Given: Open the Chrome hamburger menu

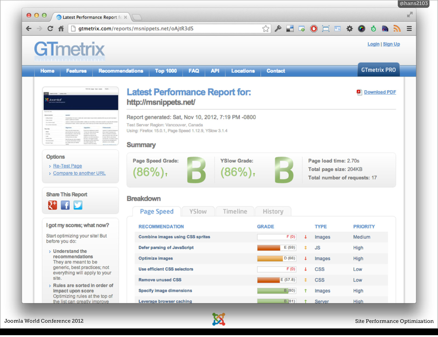Looking at the screenshot, I should click(x=409, y=28).
